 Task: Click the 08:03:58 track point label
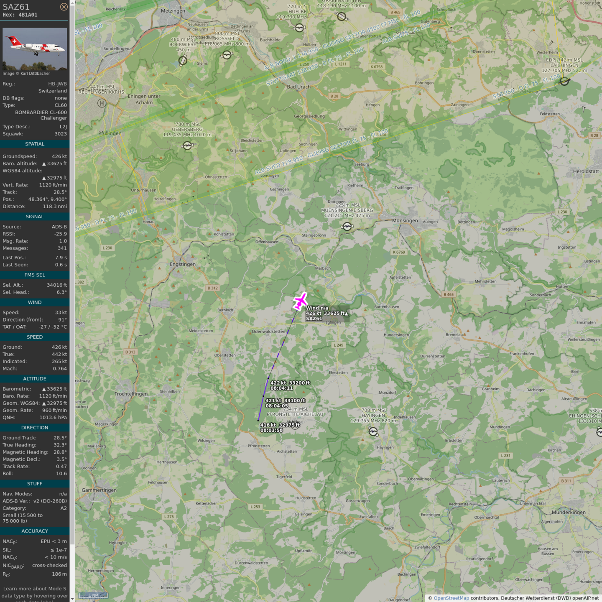coord(271,430)
